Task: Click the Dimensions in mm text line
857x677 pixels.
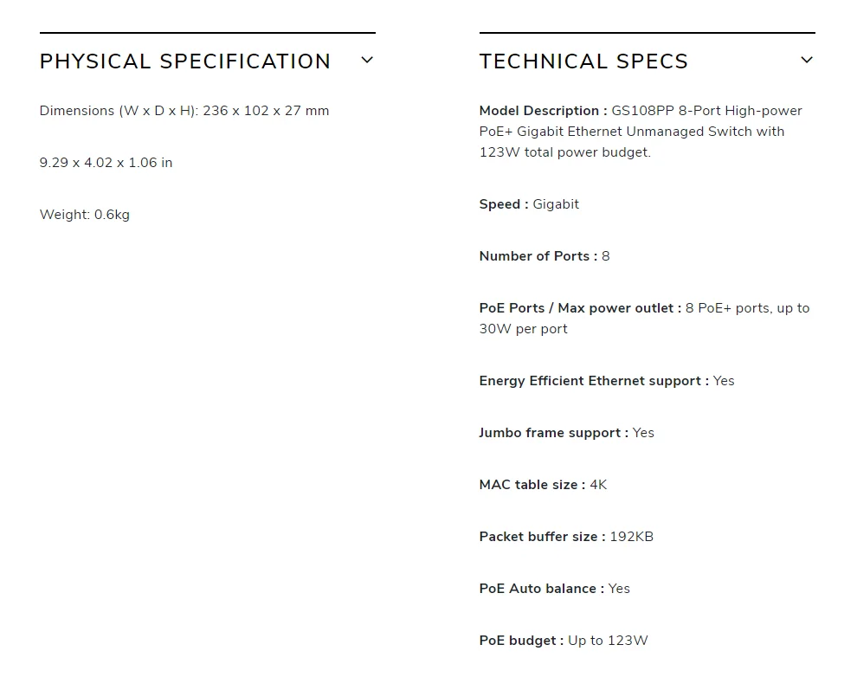Action: (x=184, y=111)
